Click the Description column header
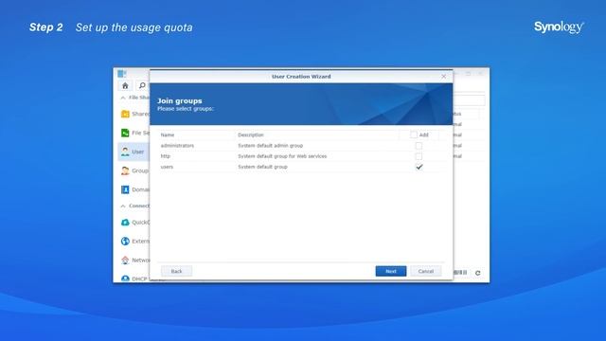The image size is (606, 341). [x=250, y=135]
